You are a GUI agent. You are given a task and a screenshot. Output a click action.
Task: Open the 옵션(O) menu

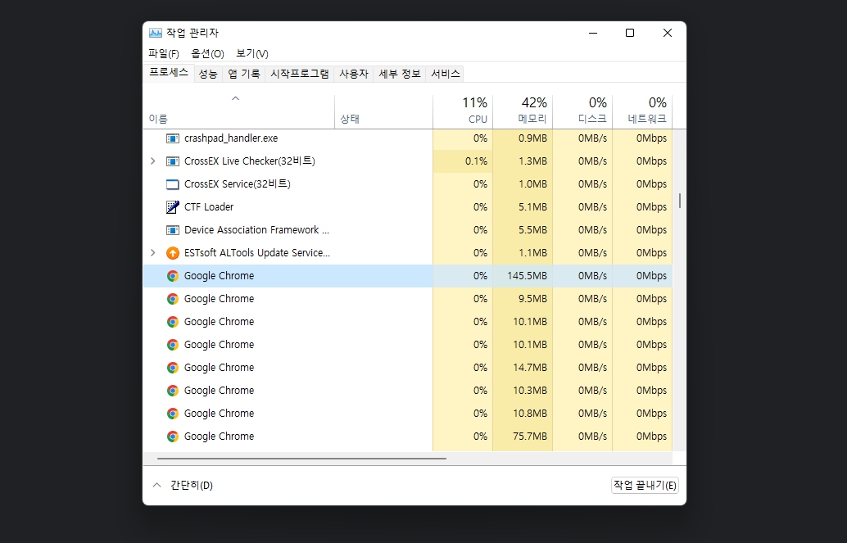pyautogui.click(x=208, y=53)
